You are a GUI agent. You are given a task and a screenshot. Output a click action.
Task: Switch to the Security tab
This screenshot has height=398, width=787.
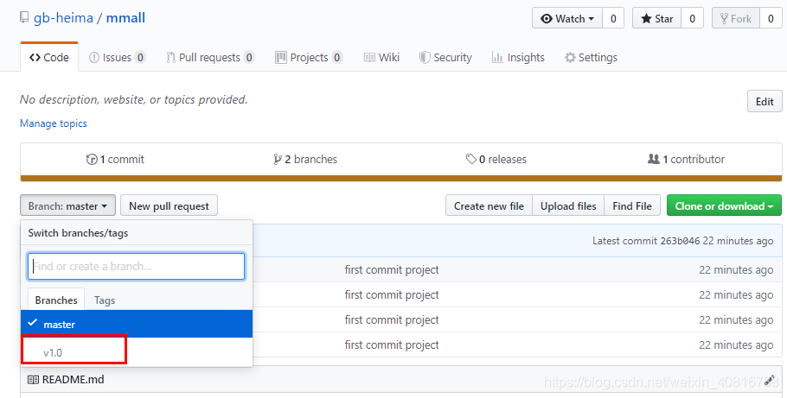click(x=445, y=57)
